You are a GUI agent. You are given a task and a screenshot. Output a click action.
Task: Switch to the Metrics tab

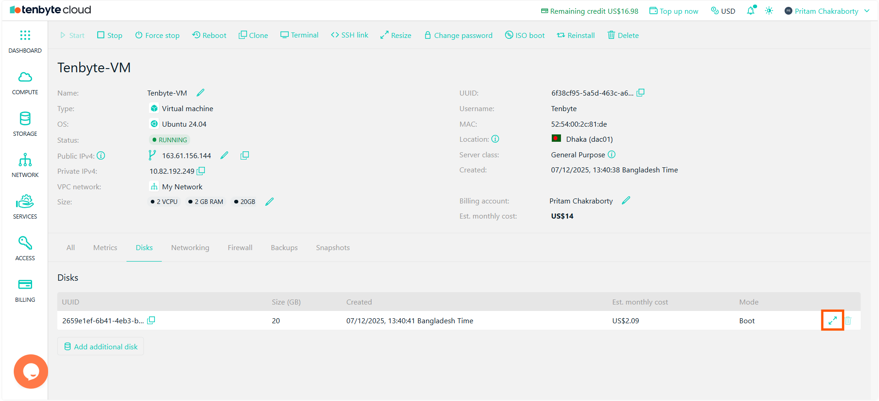[x=105, y=247]
